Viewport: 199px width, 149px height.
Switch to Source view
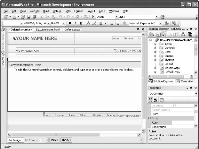pyautogui.click(x=31, y=140)
